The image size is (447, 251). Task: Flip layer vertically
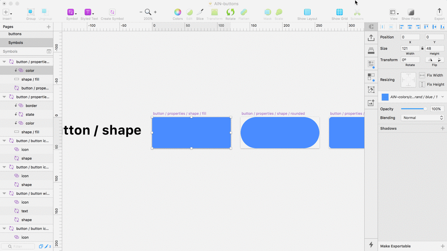coord(440,60)
